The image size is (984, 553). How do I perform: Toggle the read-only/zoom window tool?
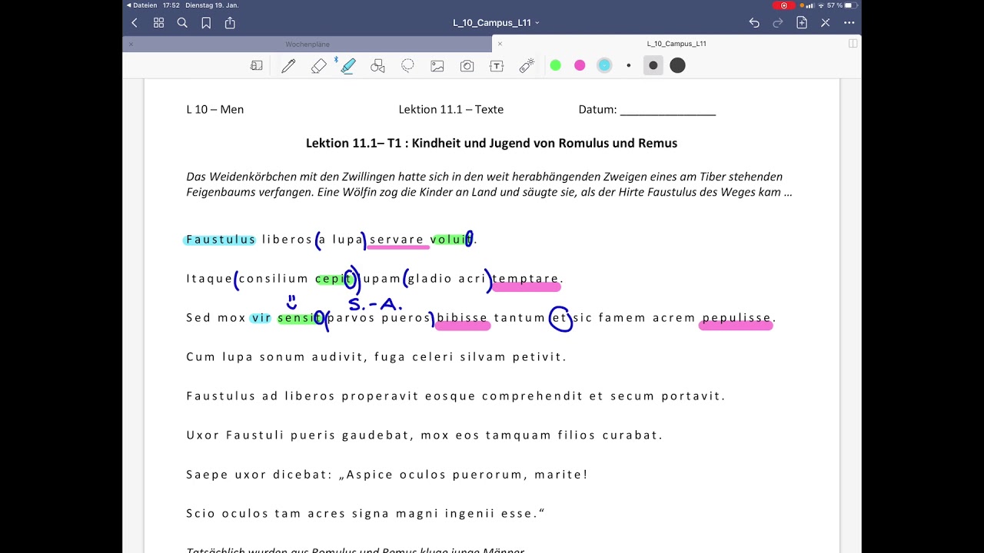257,66
